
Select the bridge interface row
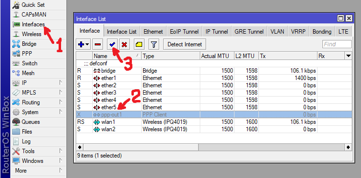tap(214, 71)
